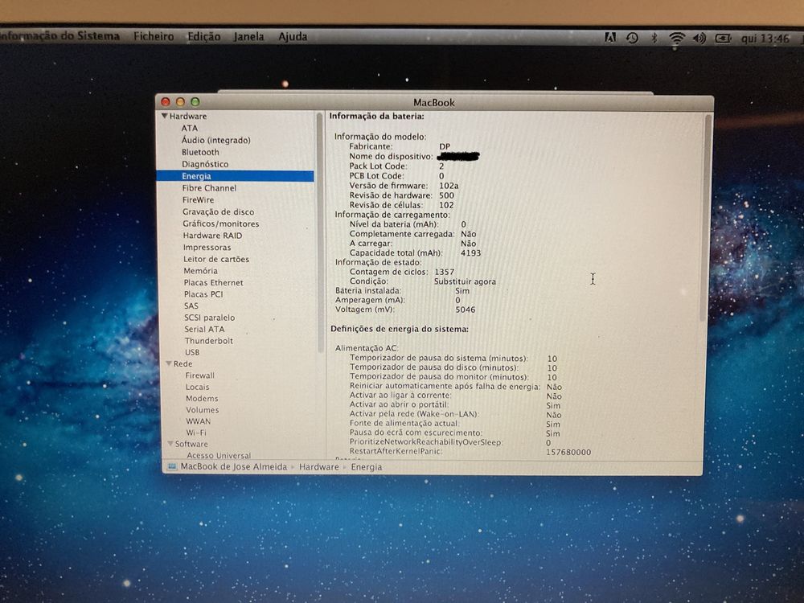Close the MacBook window with red button
The height and width of the screenshot is (603, 804).
[x=166, y=102]
